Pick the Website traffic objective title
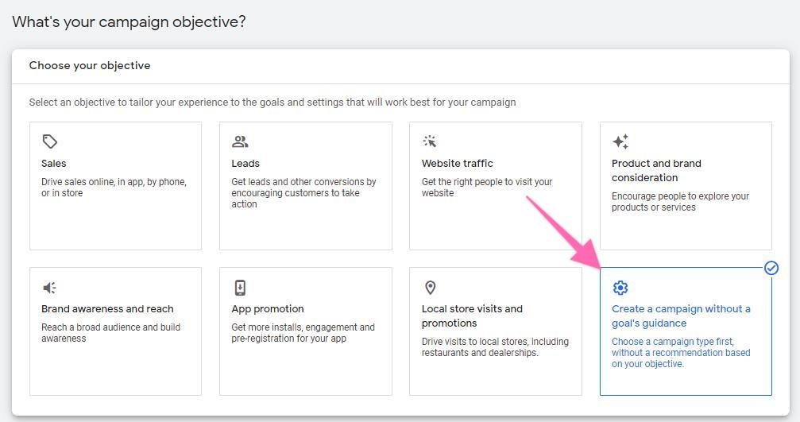 pos(457,164)
